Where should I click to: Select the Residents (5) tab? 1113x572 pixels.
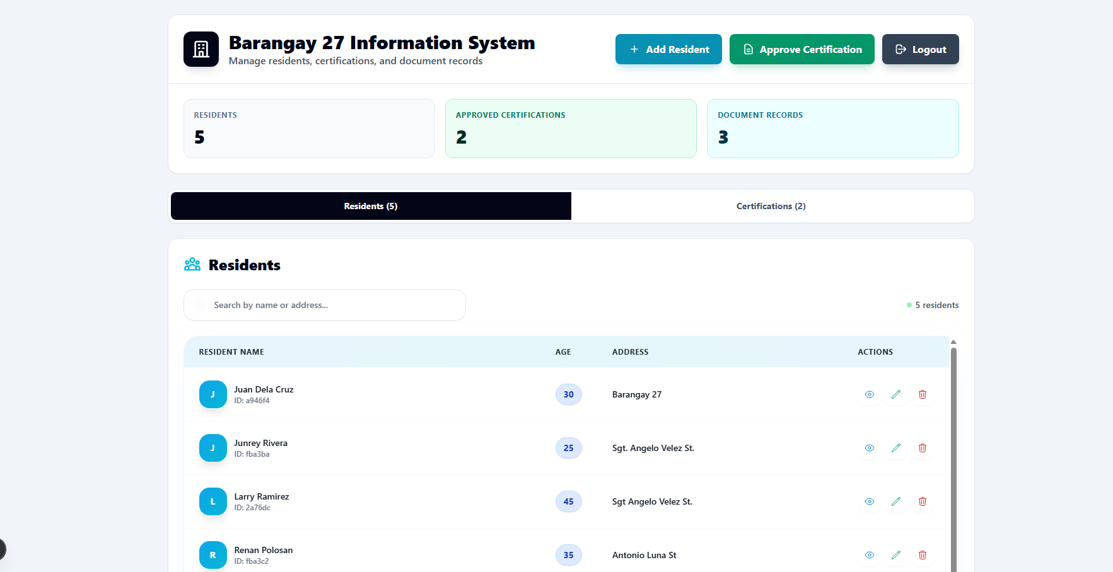point(371,206)
